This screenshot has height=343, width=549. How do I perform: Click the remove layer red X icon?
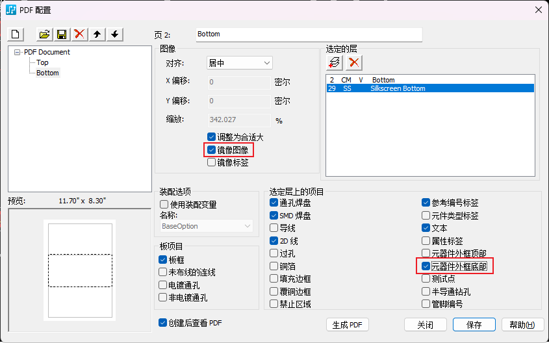(353, 62)
